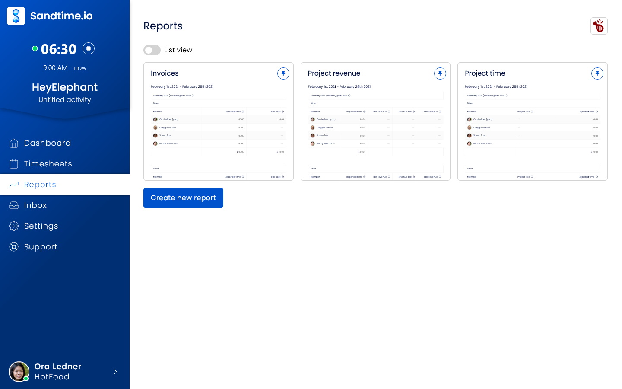Expand the Ora Ledner profile chevron

(x=115, y=372)
